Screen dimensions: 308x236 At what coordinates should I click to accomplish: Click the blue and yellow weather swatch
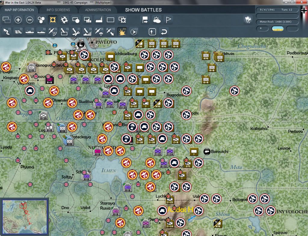277,28
